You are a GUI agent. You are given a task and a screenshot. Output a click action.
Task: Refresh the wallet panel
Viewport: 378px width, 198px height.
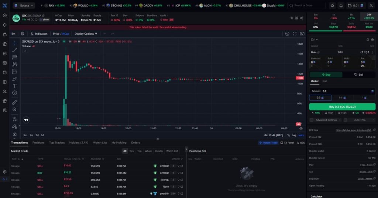pos(368,40)
